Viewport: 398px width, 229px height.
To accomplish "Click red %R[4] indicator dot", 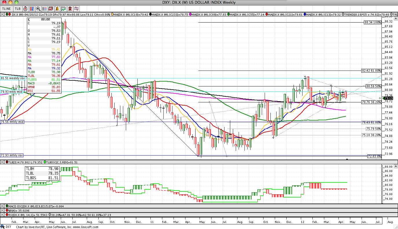I will pos(7,210).
